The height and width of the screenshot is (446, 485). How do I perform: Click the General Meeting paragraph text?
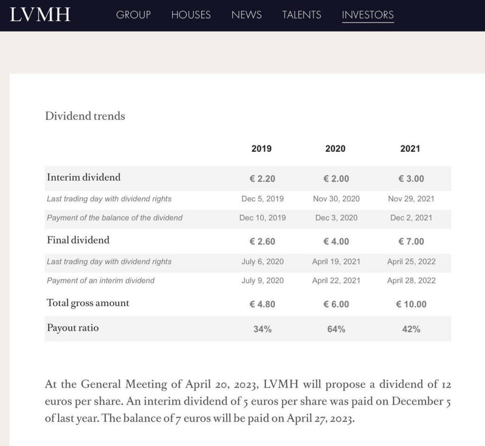[x=248, y=401]
